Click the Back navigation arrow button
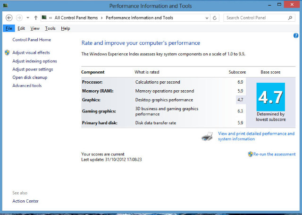The height and width of the screenshot is (215, 302). click(9, 18)
